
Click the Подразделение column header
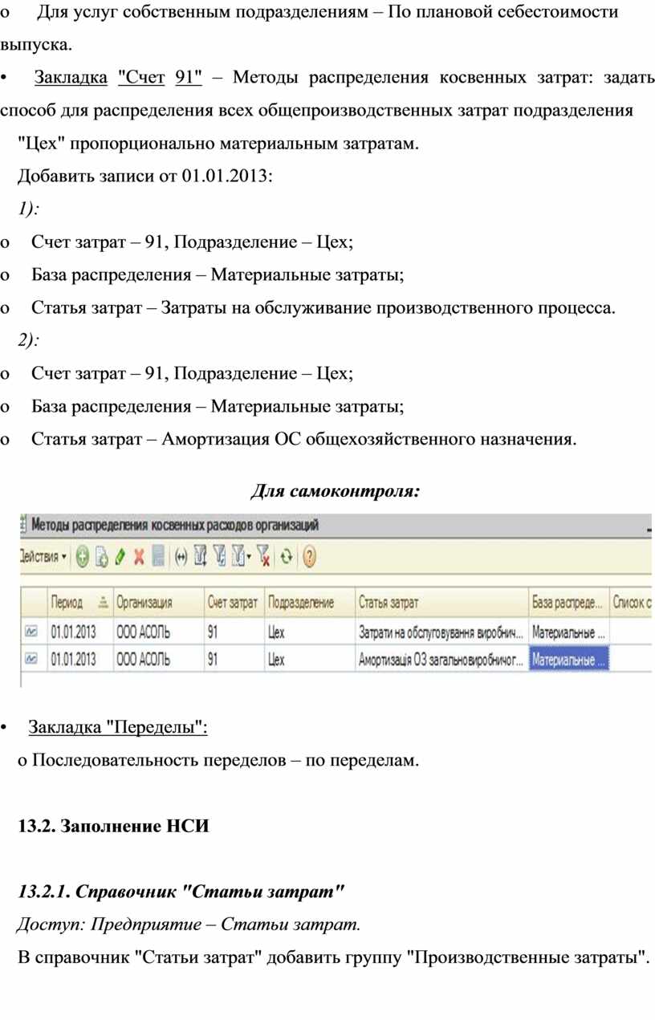(309, 602)
